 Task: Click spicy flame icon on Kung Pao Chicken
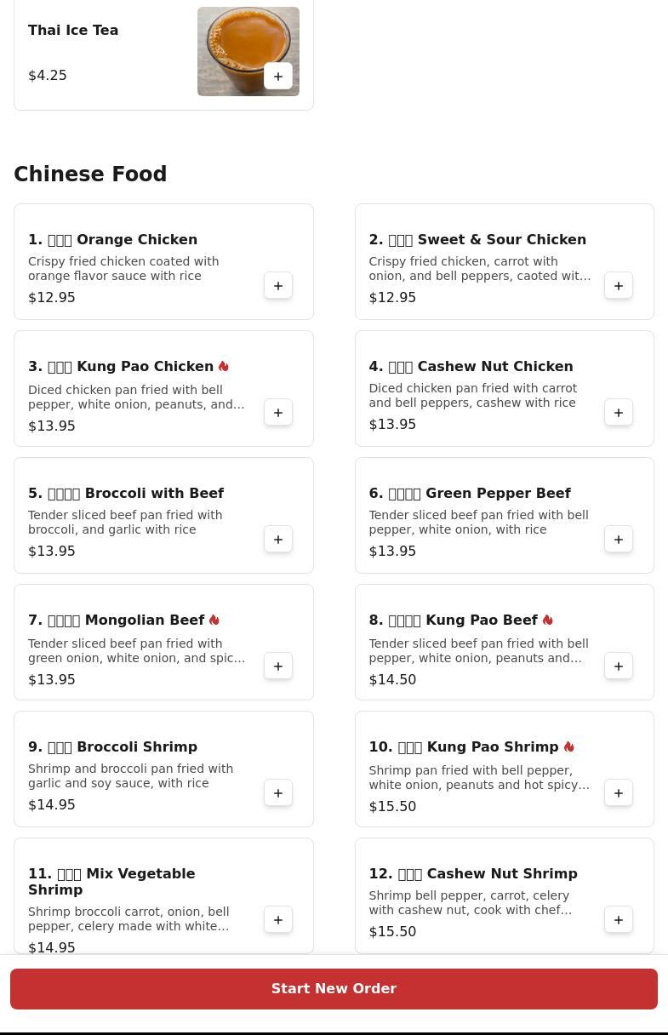tap(224, 366)
